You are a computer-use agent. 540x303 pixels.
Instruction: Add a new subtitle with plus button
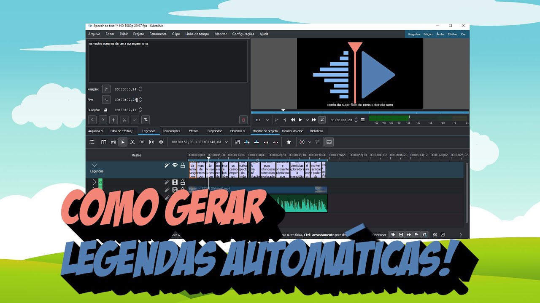(113, 120)
